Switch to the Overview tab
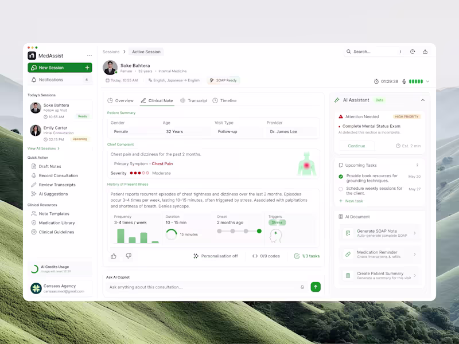Viewport: 459px width, 344px height. pyautogui.click(x=120, y=100)
